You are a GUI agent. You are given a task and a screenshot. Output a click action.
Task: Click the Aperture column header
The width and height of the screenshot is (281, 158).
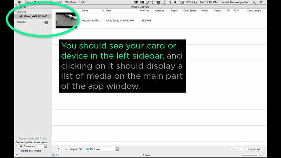pos(159,11)
